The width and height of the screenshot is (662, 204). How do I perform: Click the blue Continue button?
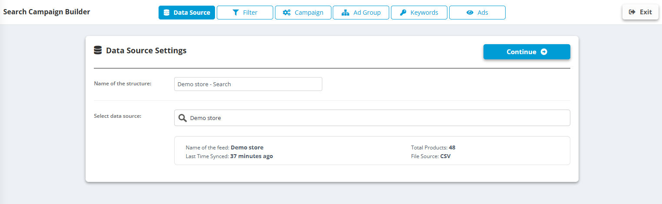click(527, 52)
